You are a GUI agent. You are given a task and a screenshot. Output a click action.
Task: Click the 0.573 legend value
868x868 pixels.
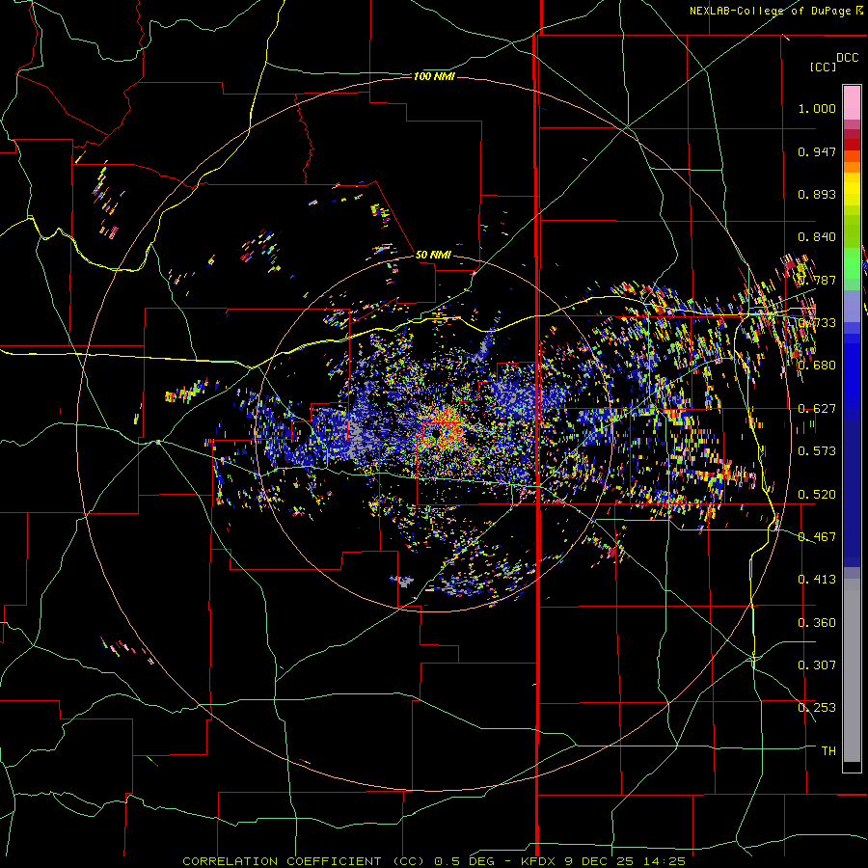tap(817, 451)
